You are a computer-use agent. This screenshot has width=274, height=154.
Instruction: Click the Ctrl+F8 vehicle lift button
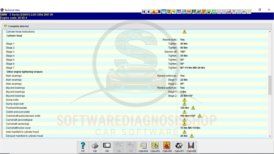[191, 147]
